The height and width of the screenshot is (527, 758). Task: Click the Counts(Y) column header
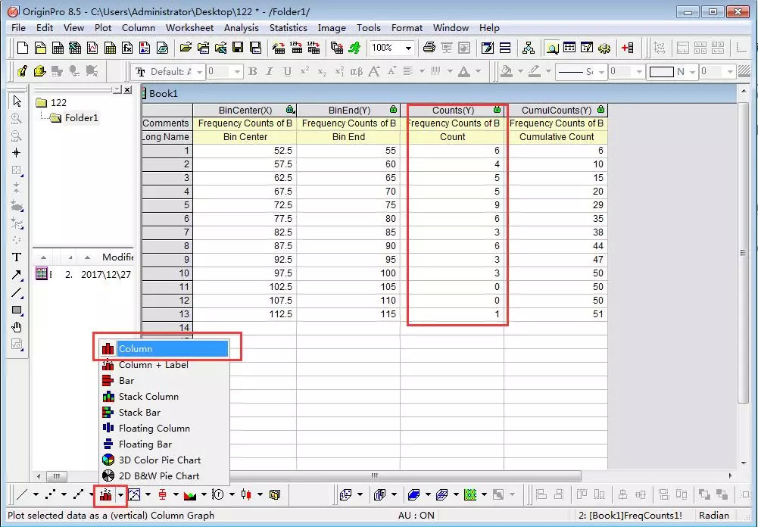[453, 111]
